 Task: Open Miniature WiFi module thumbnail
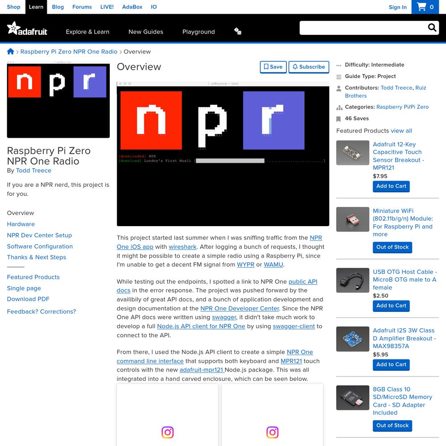click(352, 219)
